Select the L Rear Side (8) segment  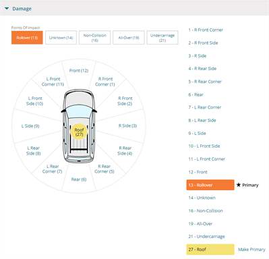34,150
